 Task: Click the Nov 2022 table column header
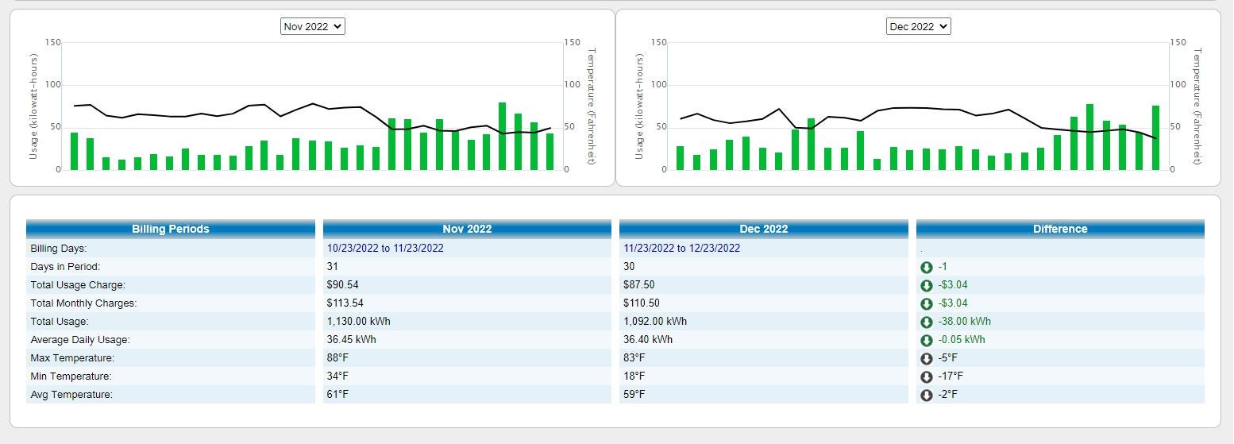click(x=467, y=229)
